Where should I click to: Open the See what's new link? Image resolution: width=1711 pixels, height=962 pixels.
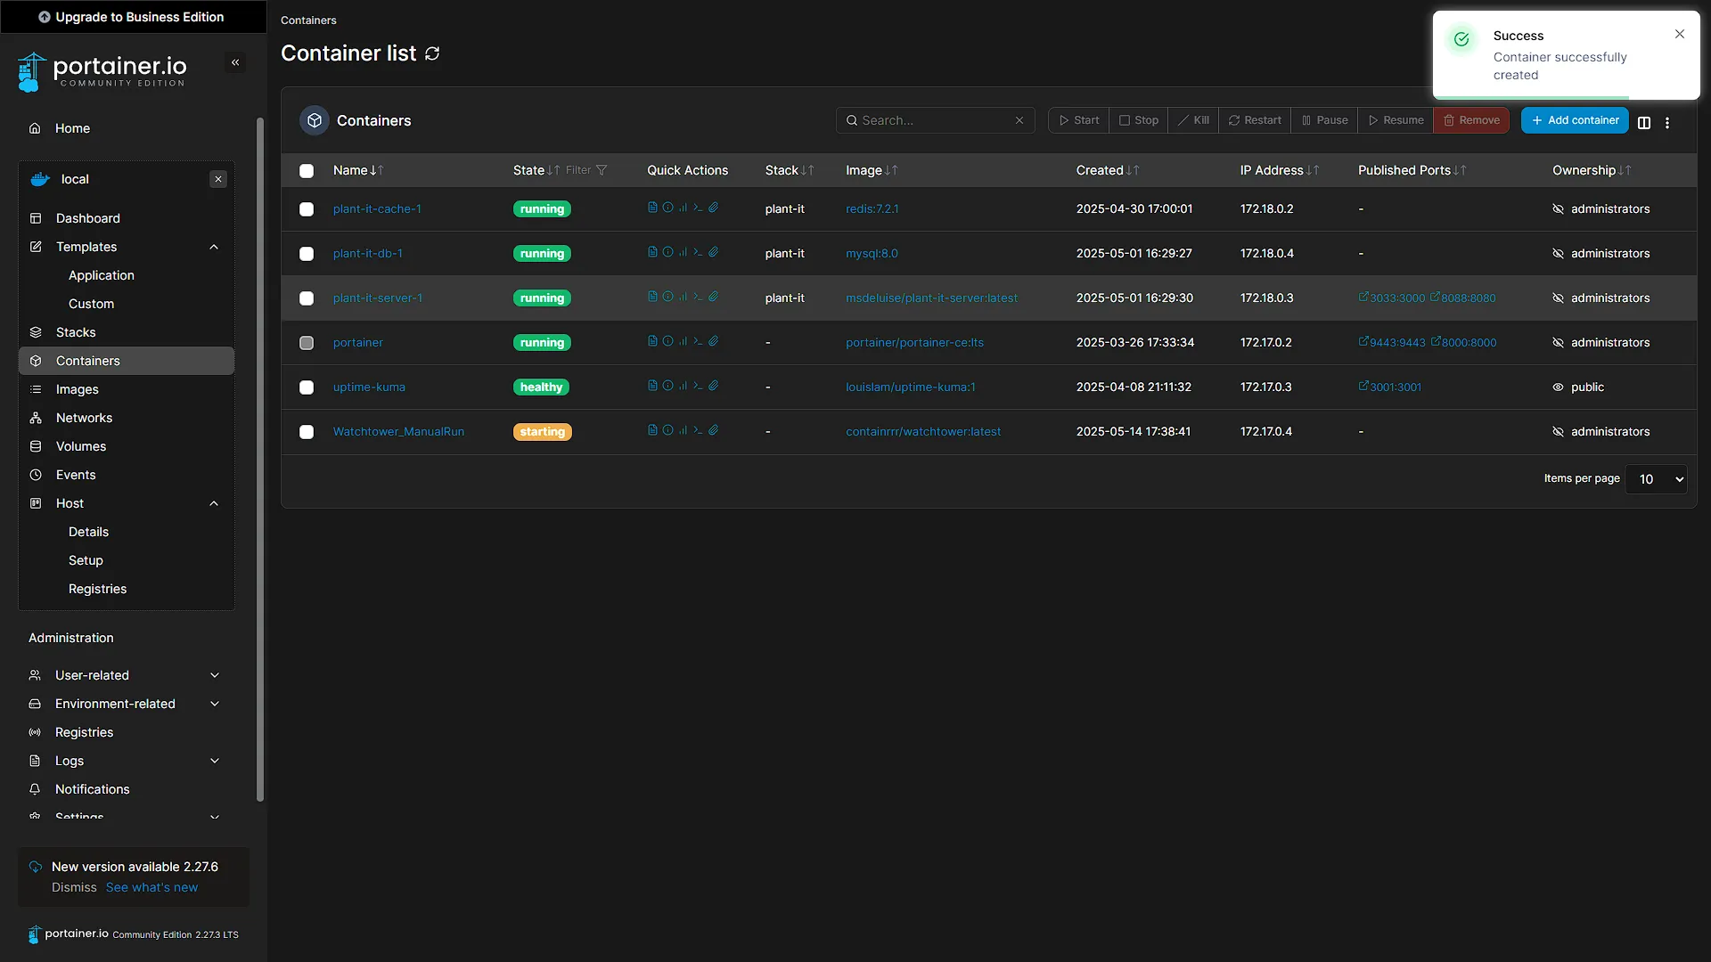point(151,887)
